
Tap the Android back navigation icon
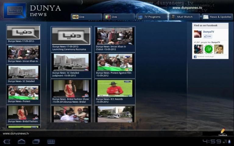[x=7, y=141]
